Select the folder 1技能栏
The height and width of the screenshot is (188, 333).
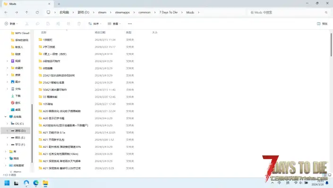pyautogui.click(x=48, y=40)
